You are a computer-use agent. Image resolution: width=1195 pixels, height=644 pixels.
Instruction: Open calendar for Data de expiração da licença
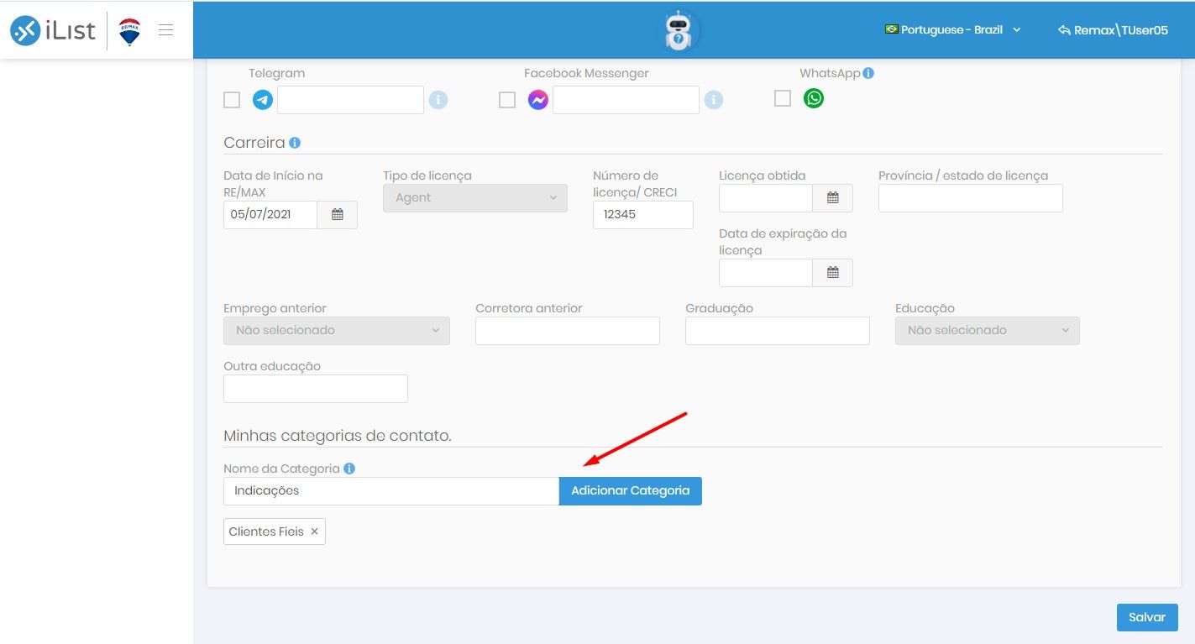pos(833,273)
